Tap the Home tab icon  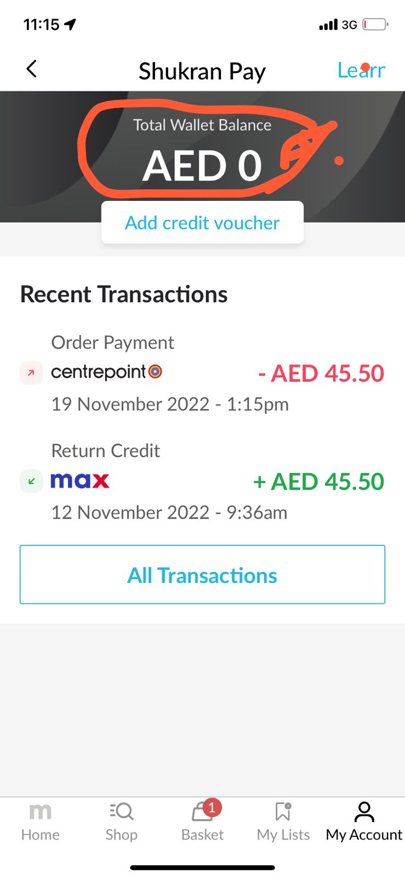click(x=40, y=811)
